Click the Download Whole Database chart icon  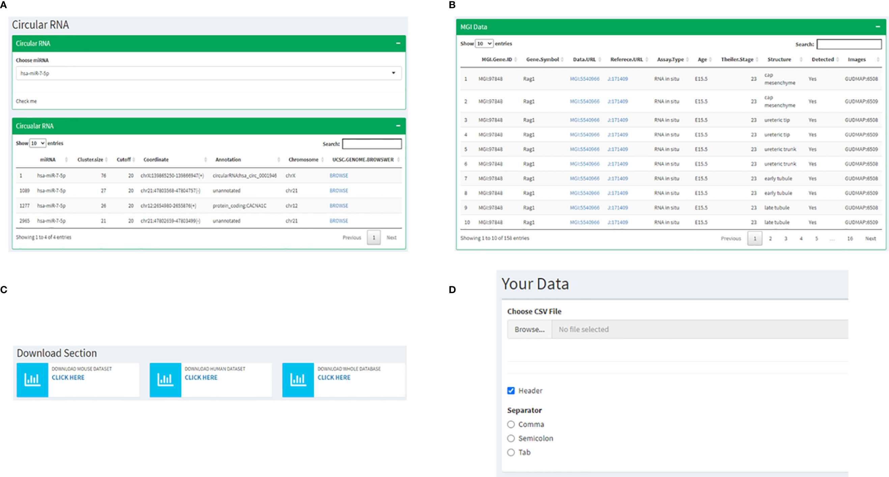pos(298,379)
